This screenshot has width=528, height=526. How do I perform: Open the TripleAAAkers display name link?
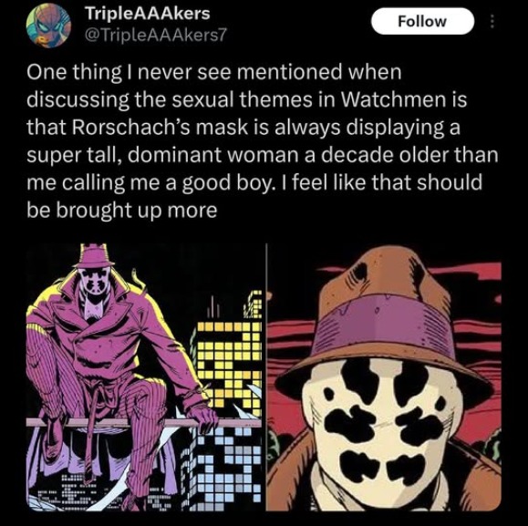tap(148, 14)
